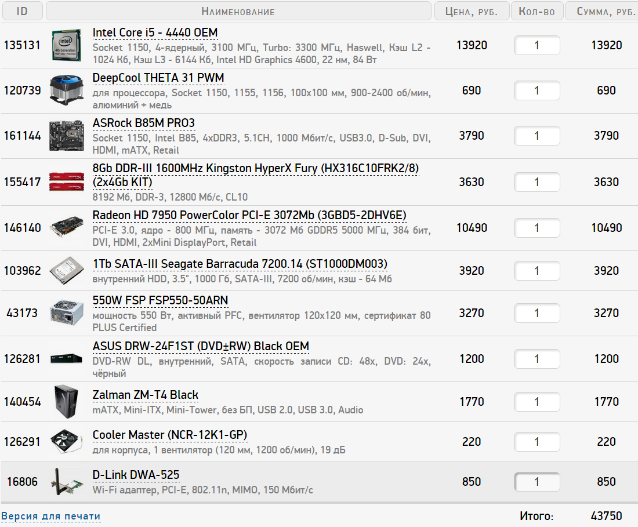Open Seagate Barracuda 7200.14 product link
Screen dimensions: 638x527
pyautogui.click(x=240, y=264)
